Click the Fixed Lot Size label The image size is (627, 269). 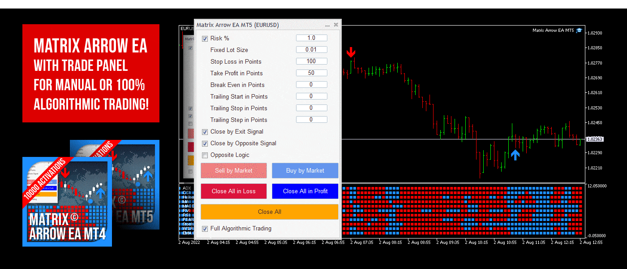(x=229, y=50)
